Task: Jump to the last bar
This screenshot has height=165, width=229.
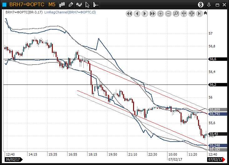Action: tap(199, 13)
